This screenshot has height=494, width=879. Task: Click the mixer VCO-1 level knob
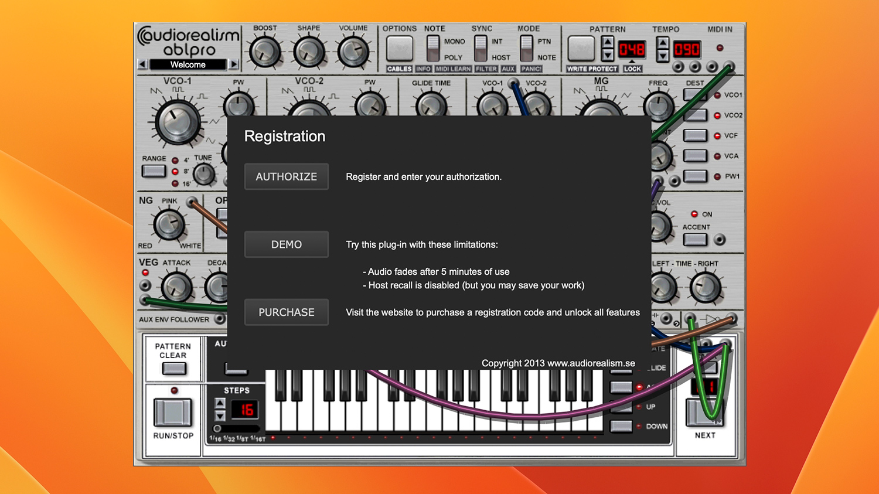[492, 105]
